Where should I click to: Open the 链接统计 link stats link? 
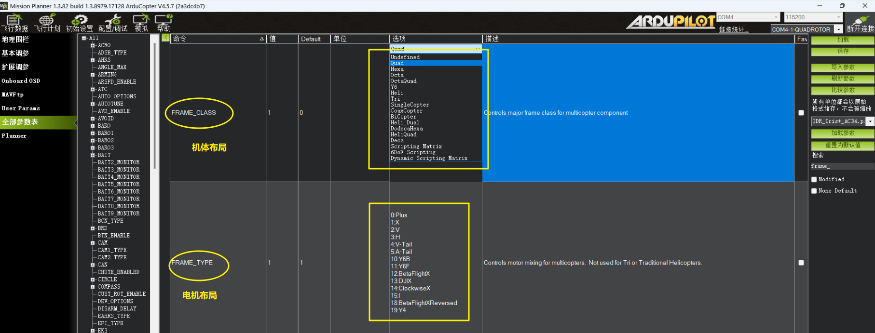click(733, 30)
